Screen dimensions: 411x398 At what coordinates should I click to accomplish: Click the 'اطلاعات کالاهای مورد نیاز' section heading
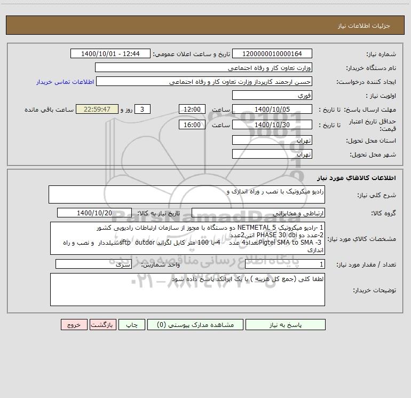[x=357, y=178]
